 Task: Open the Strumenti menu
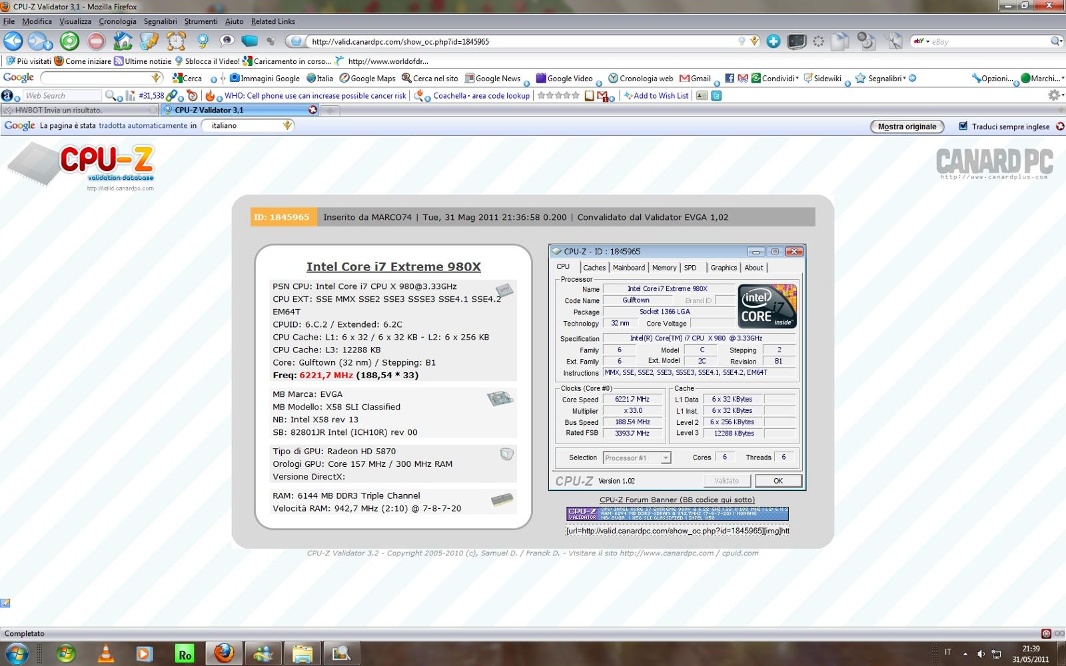(x=201, y=21)
